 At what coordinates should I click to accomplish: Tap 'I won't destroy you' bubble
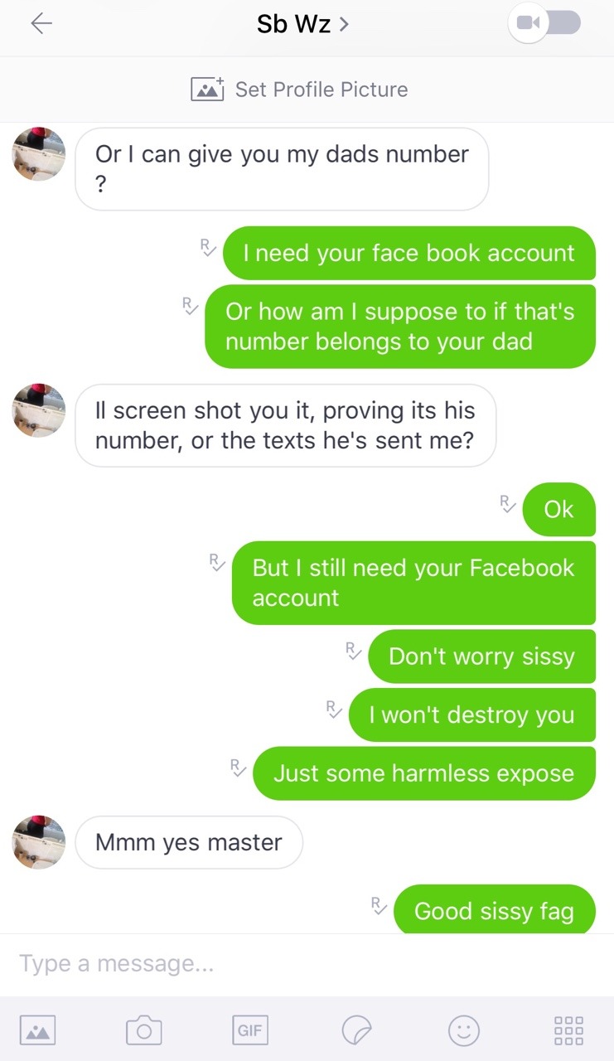pyautogui.click(x=472, y=715)
